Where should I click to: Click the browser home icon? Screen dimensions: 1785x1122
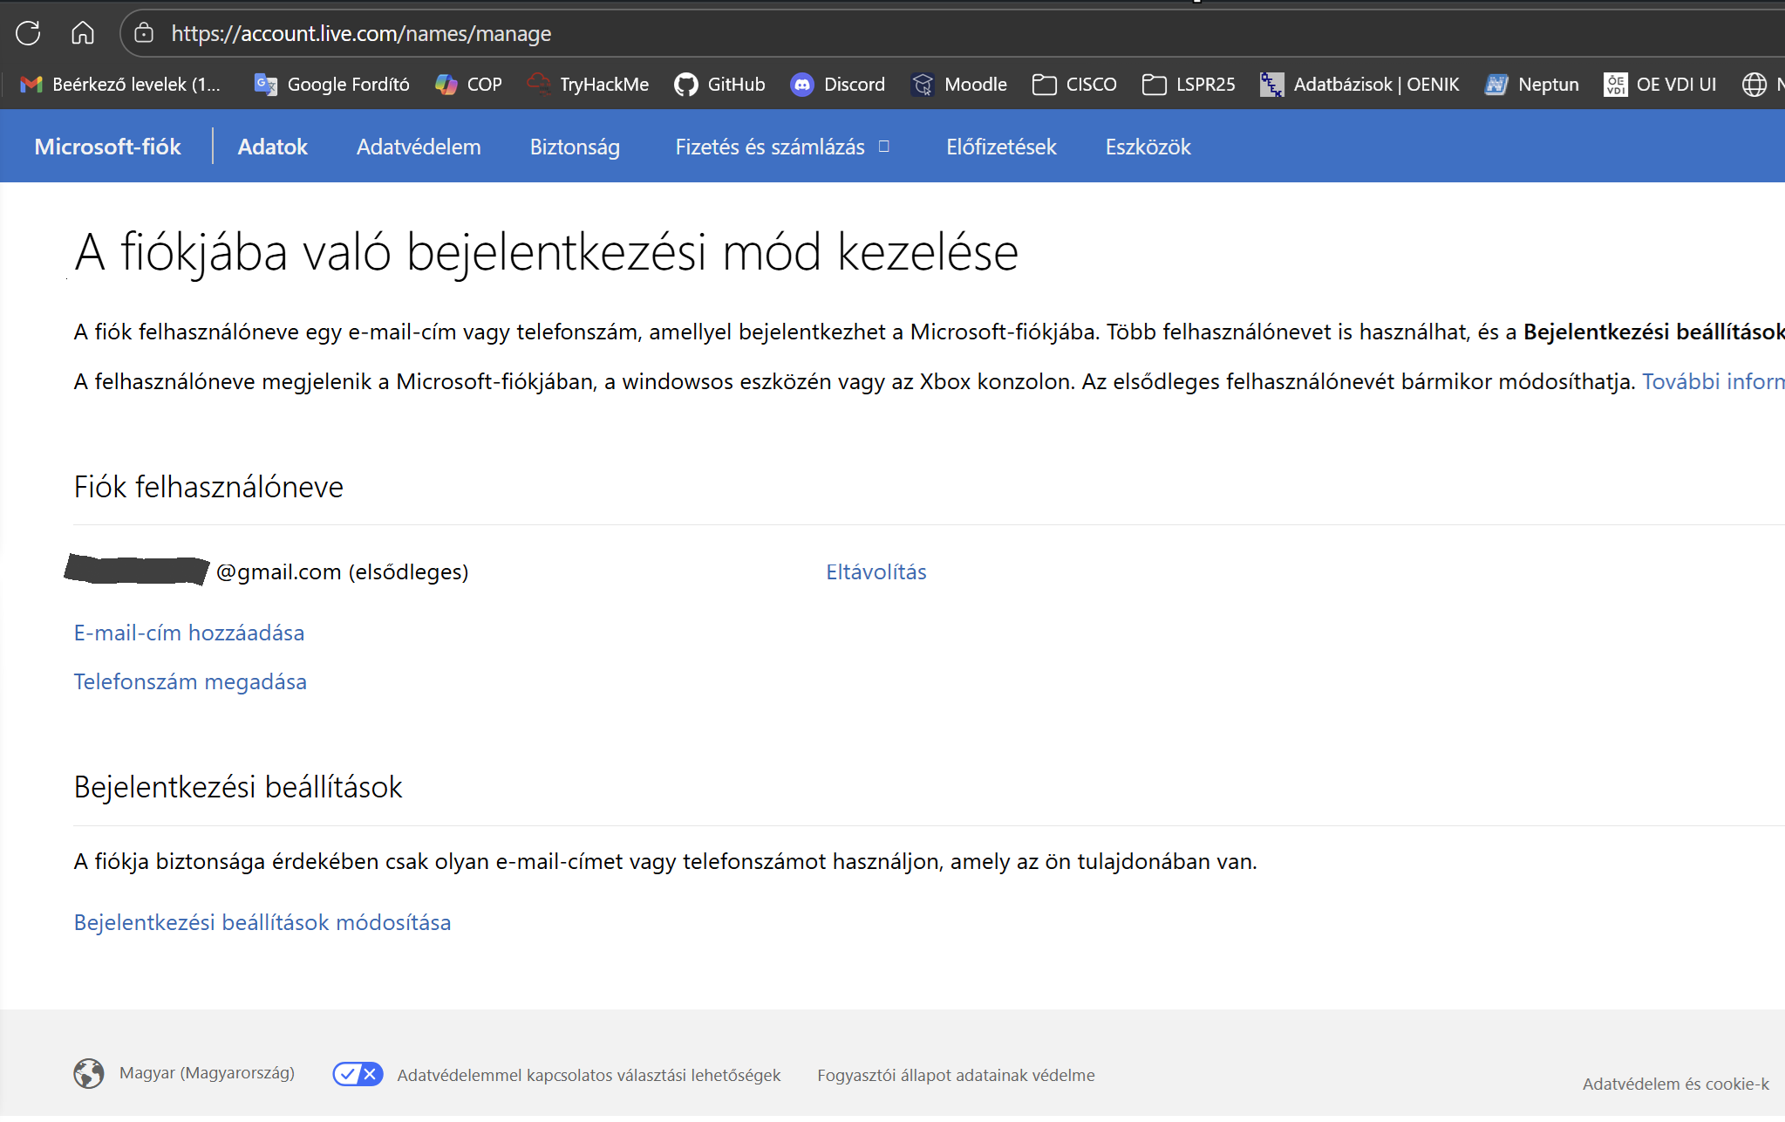click(x=83, y=33)
